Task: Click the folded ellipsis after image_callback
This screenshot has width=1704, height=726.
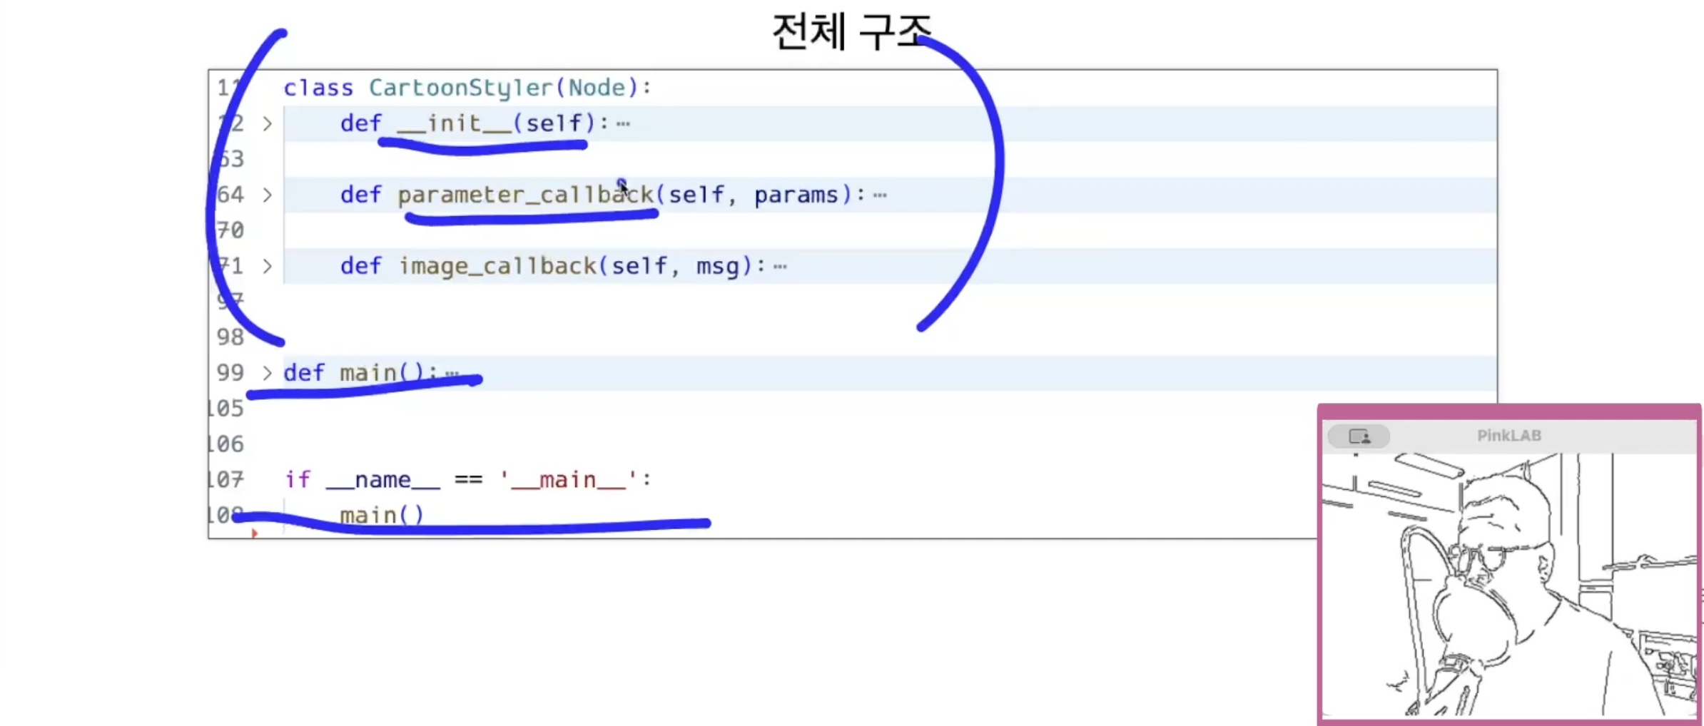Action: point(780,267)
